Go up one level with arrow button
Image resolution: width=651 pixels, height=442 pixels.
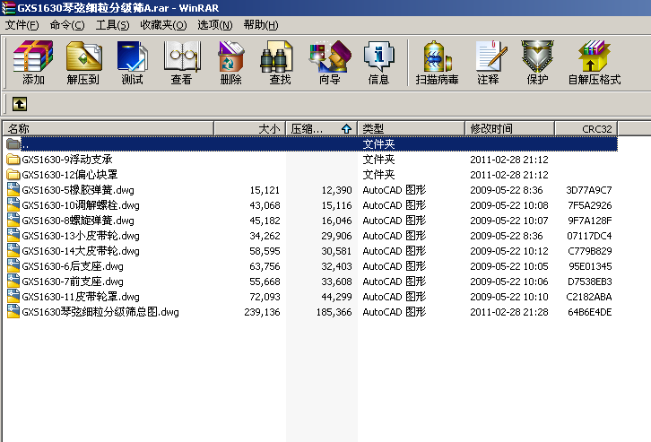(20, 104)
